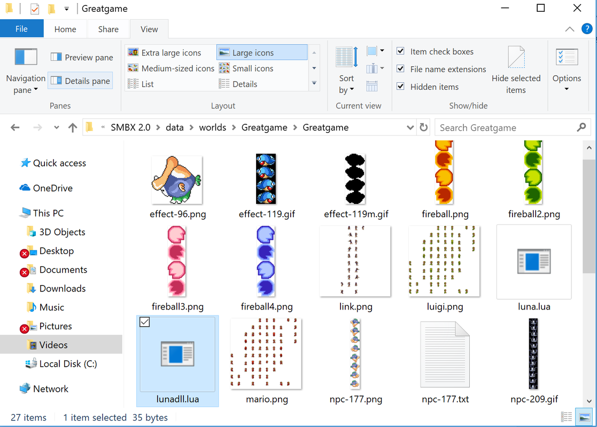Open the Group by dropdown icon
The width and height of the screenshot is (597, 427).
point(375,51)
